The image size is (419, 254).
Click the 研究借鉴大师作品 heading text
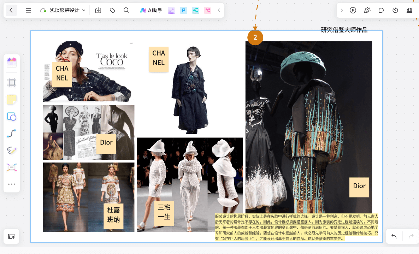point(344,30)
